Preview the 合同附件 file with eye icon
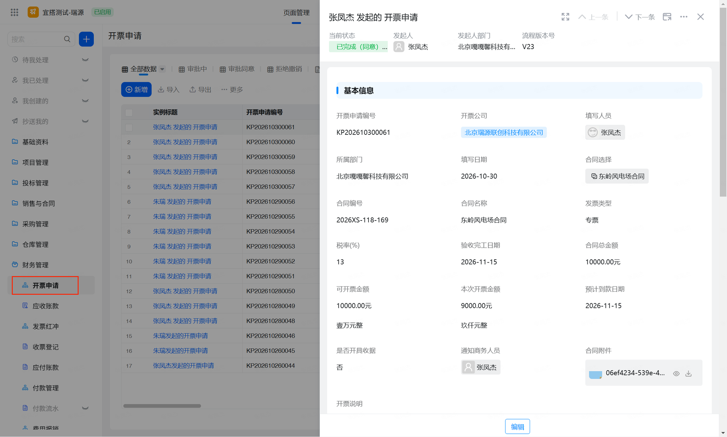Screen dimensions: 727x437 (676, 373)
